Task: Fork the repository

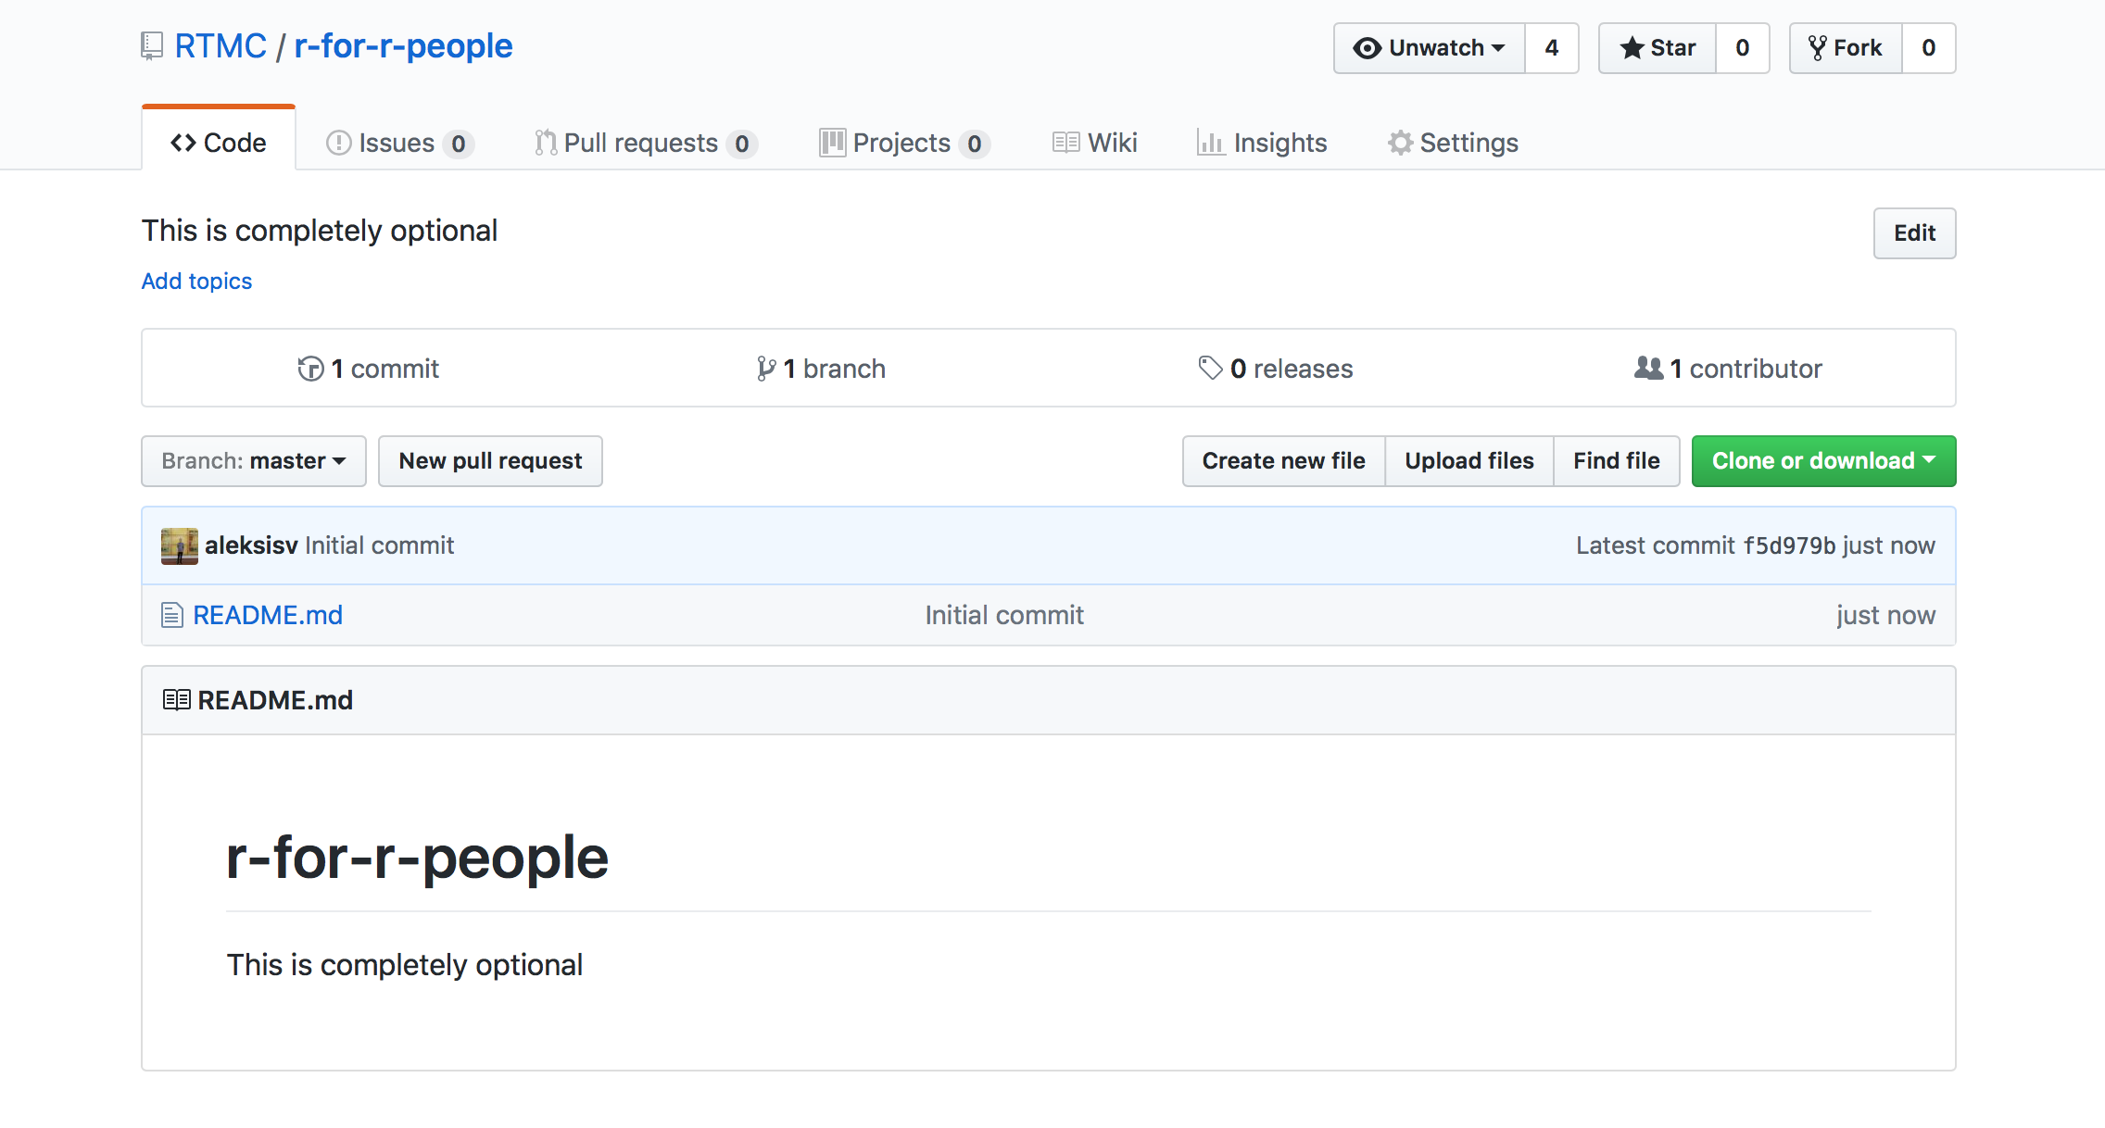Action: coord(1846,48)
